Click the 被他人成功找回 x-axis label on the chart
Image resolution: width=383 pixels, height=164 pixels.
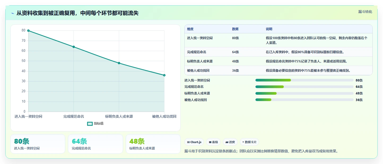[x=164, y=117]
